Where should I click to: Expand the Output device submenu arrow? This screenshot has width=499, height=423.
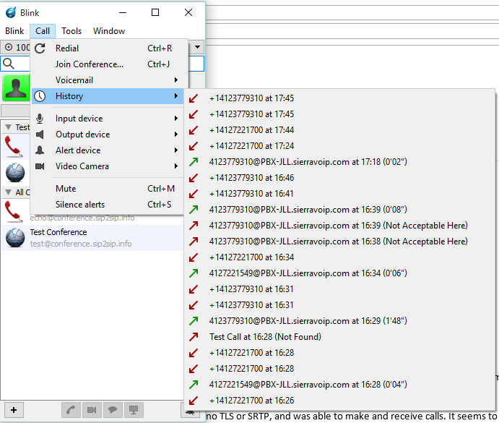[176, 134]
